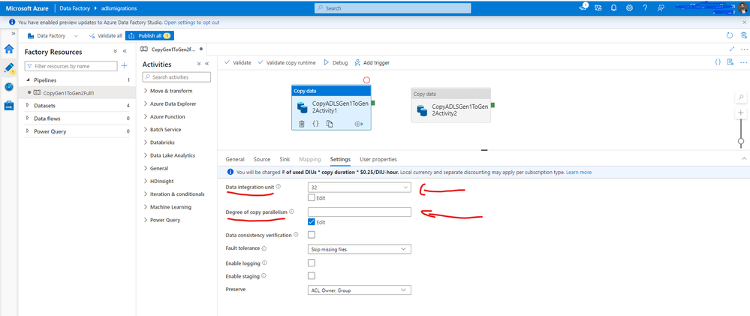Viewport: 750px width, 316px height.
Task: Open the Manage toolbox hub
Action: pos(8,106)
